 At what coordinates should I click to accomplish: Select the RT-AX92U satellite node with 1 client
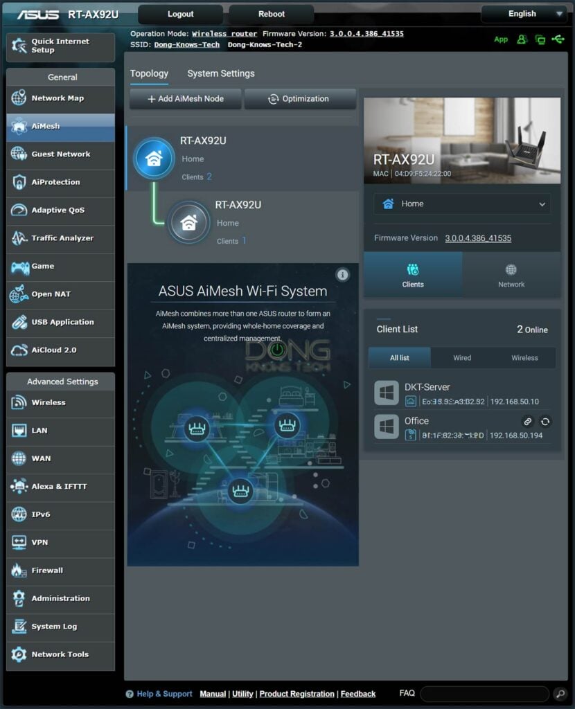click(242, 222)
